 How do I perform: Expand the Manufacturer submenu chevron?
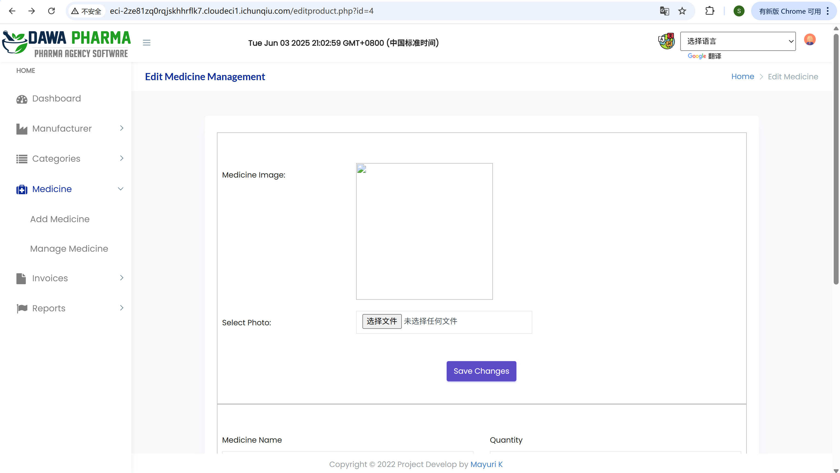point(122,128)
